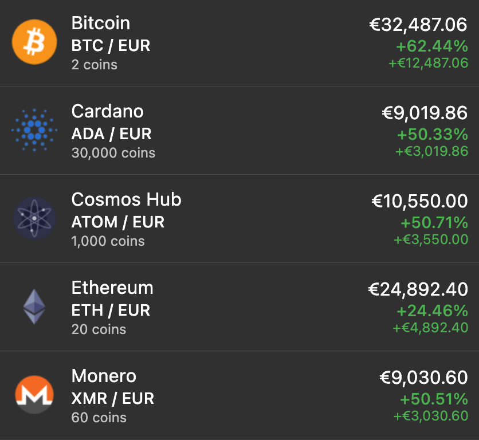Image resolution: width=479 pixels, height=440 pixels.
Task: Select the Bitcoin coin name
Action: click(101, 23)
